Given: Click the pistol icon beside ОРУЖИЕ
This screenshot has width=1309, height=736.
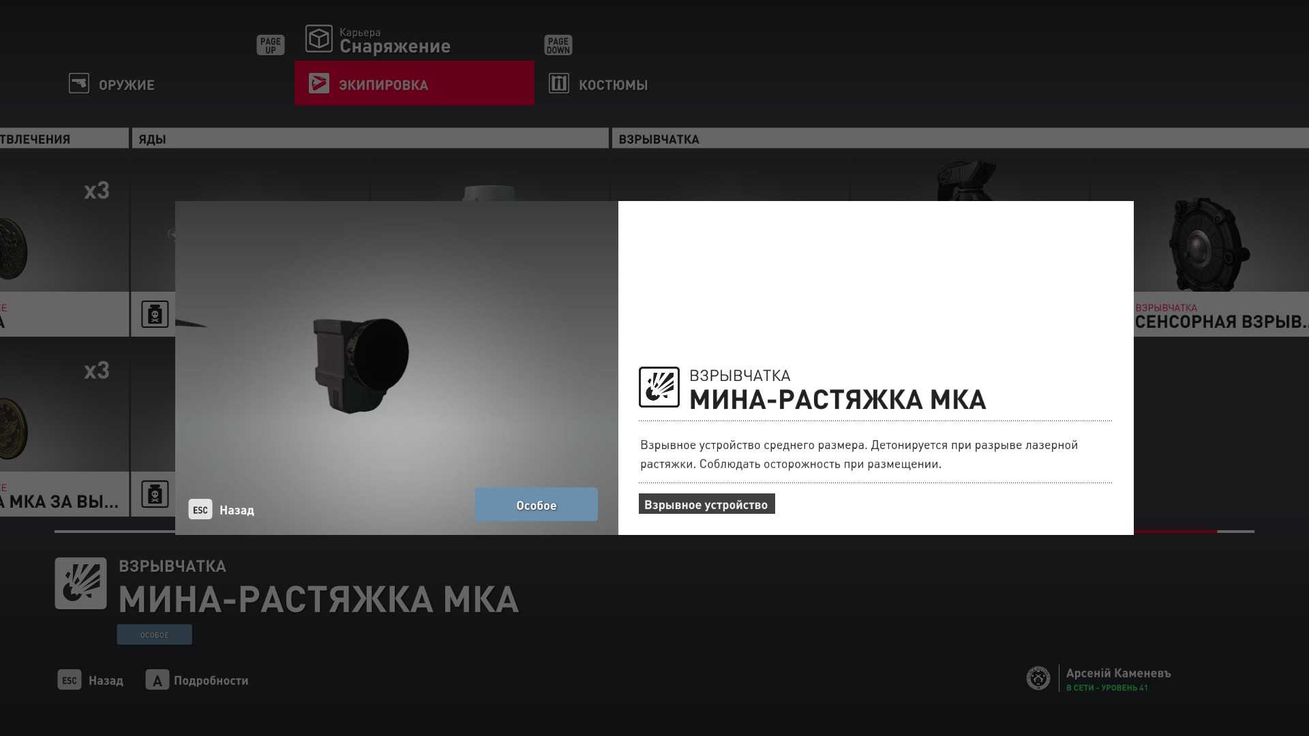Looking at the screenshot, I should pyautogui.click(x=79, y=84).
